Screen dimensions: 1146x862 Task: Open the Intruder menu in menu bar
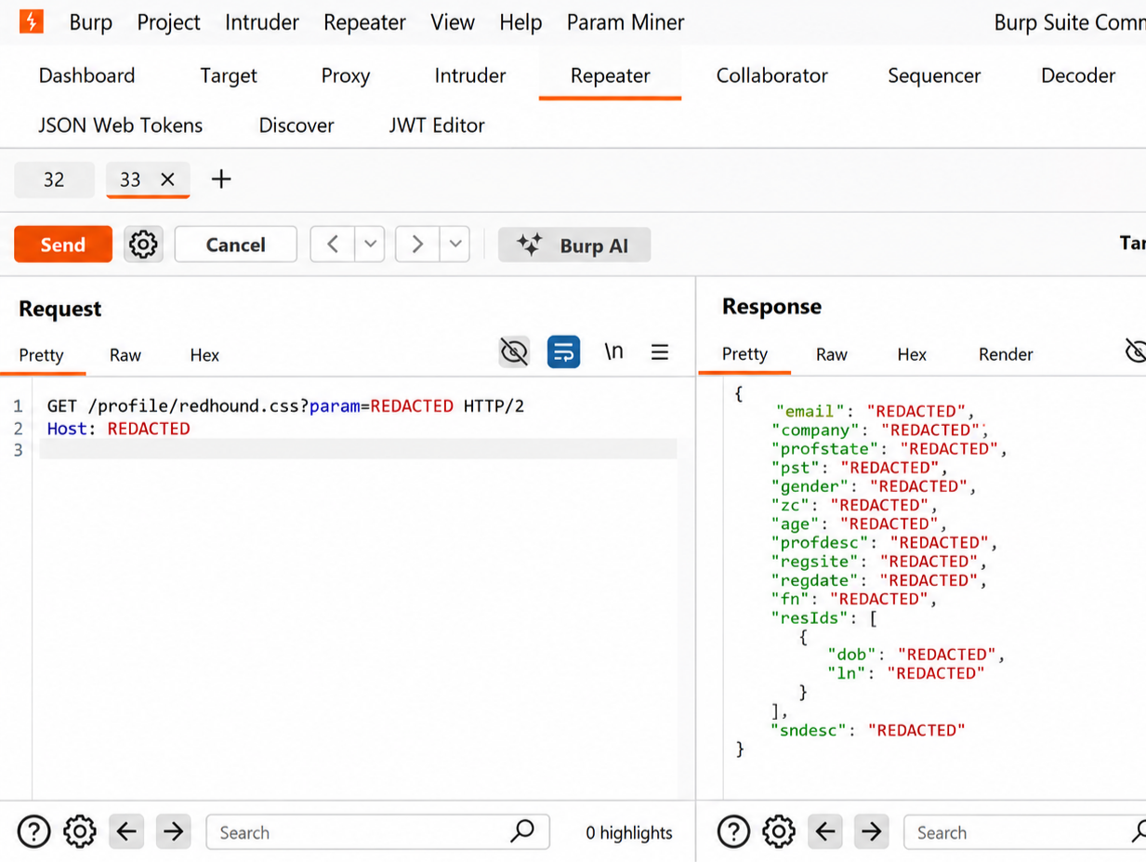click(262, 22)
